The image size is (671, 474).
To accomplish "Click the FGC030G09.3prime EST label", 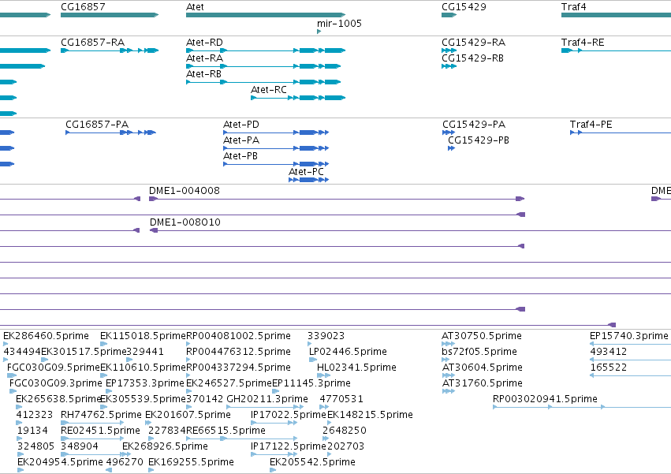I will click(56, 383).
